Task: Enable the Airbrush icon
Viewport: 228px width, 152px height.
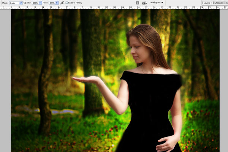Action: tap(62, 3)
